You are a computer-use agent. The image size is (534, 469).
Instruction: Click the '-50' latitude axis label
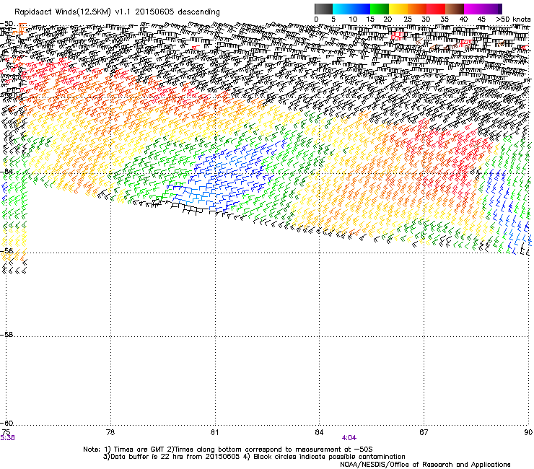6,24
